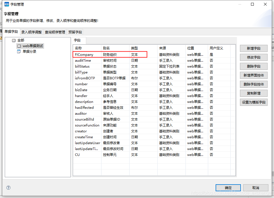Select the isFromBOTP field row
Viewport: 274px width, 198px height.
coord(154,78)
